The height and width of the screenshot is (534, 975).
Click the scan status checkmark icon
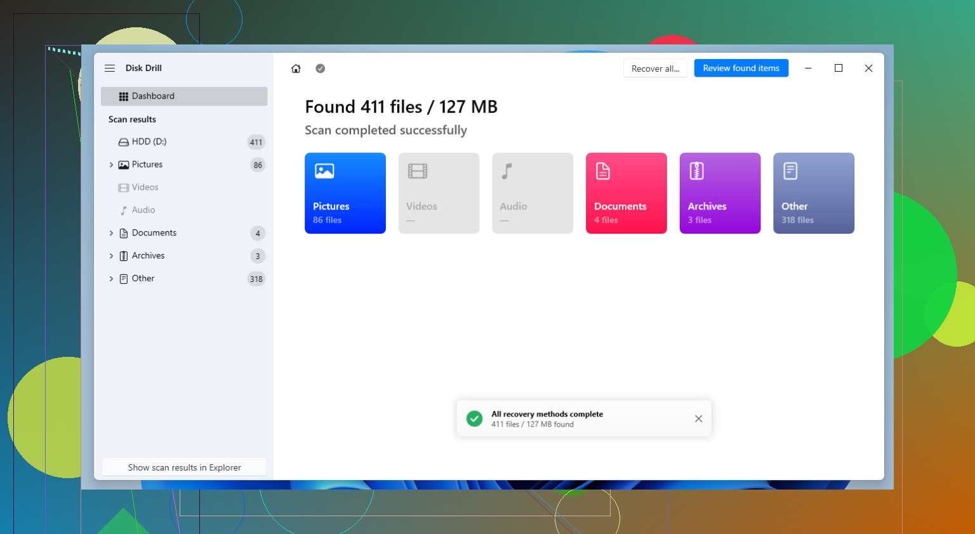tap(321, 69)
